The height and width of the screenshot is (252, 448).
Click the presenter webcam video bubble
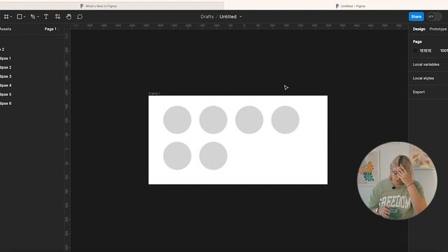click(397, 181)
